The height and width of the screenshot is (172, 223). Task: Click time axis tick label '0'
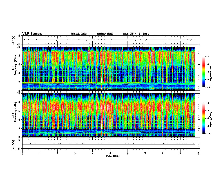[x=22, y=153]
